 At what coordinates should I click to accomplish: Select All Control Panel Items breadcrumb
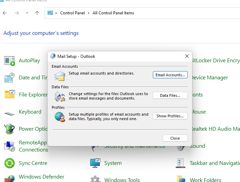point(113,13)
